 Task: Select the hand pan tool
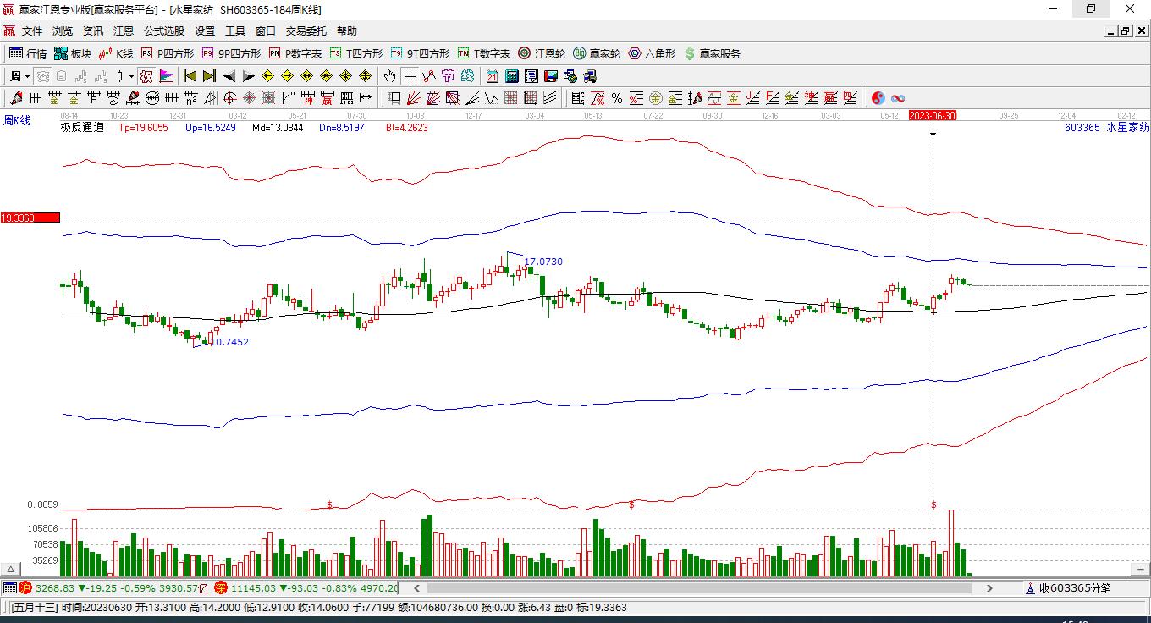tap(389, 76)
